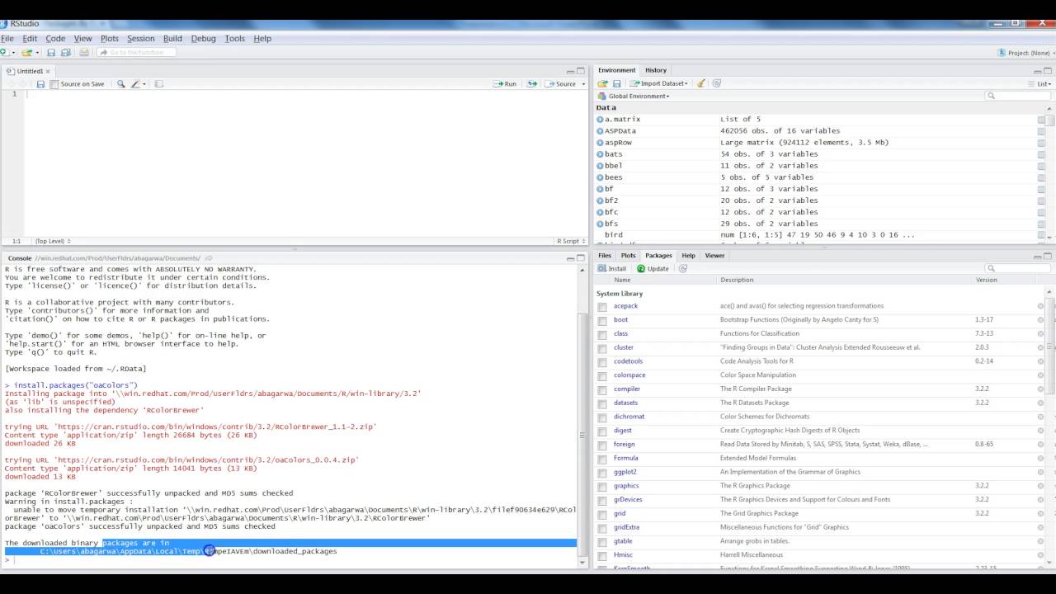Viewport: 1056px width, 594px height.
Task: Check the boot package checkbox
Action: tap(602, 320)
